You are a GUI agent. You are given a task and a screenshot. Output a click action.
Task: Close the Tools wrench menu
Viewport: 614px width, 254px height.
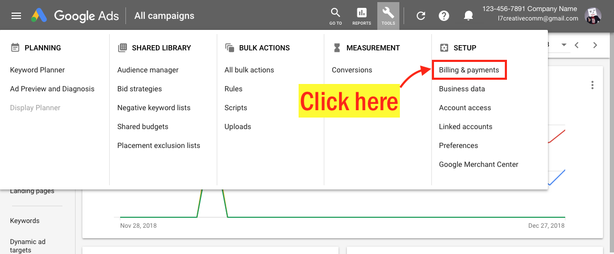tap(388, 16)
